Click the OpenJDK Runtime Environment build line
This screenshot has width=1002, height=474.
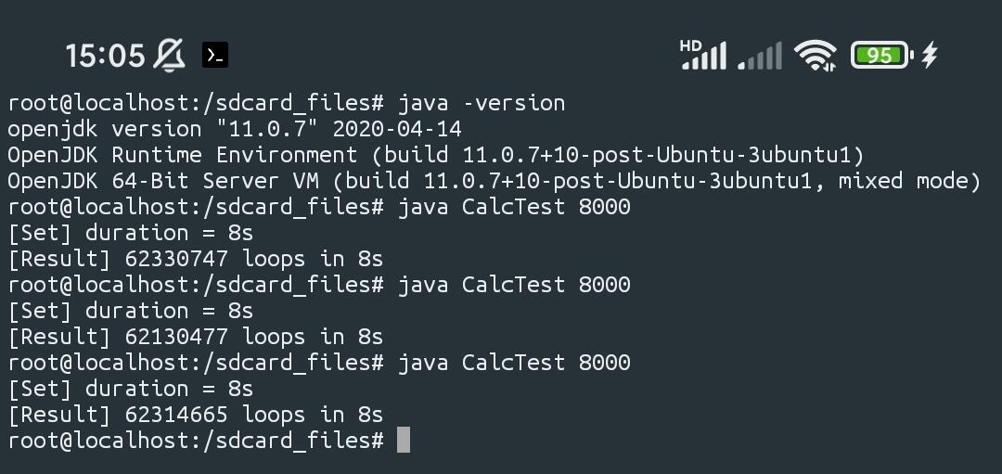click(436, 155)
